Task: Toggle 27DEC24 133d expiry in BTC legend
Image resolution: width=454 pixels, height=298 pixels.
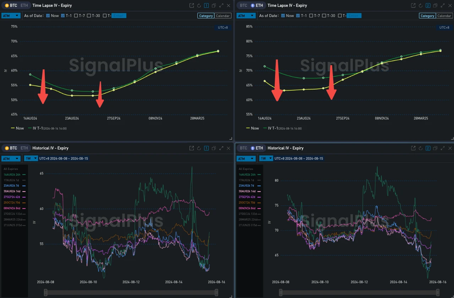Action: (14, 214)
